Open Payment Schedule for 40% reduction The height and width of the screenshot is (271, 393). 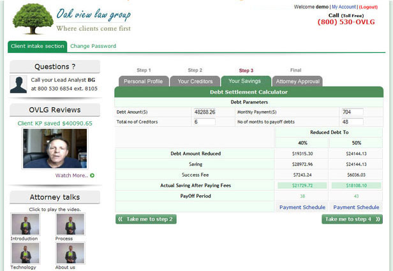click(x=302, y=207)
